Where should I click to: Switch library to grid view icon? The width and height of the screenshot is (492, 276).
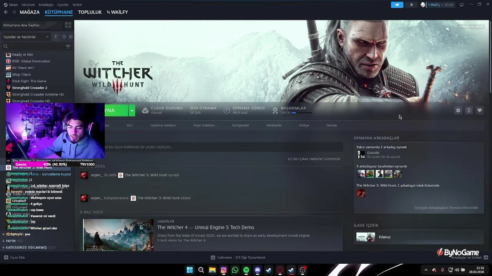[68, 25]
